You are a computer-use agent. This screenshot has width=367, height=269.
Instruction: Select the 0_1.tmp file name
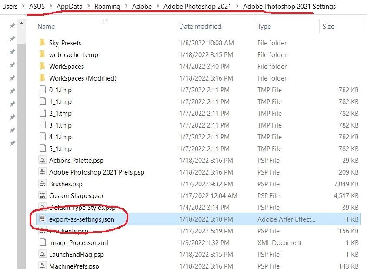point(60,90)
